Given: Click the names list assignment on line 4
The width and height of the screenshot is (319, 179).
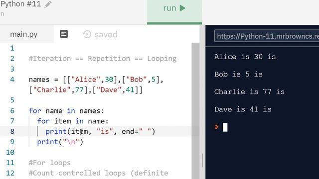Looking at the screenshot, I should (96, 80).
